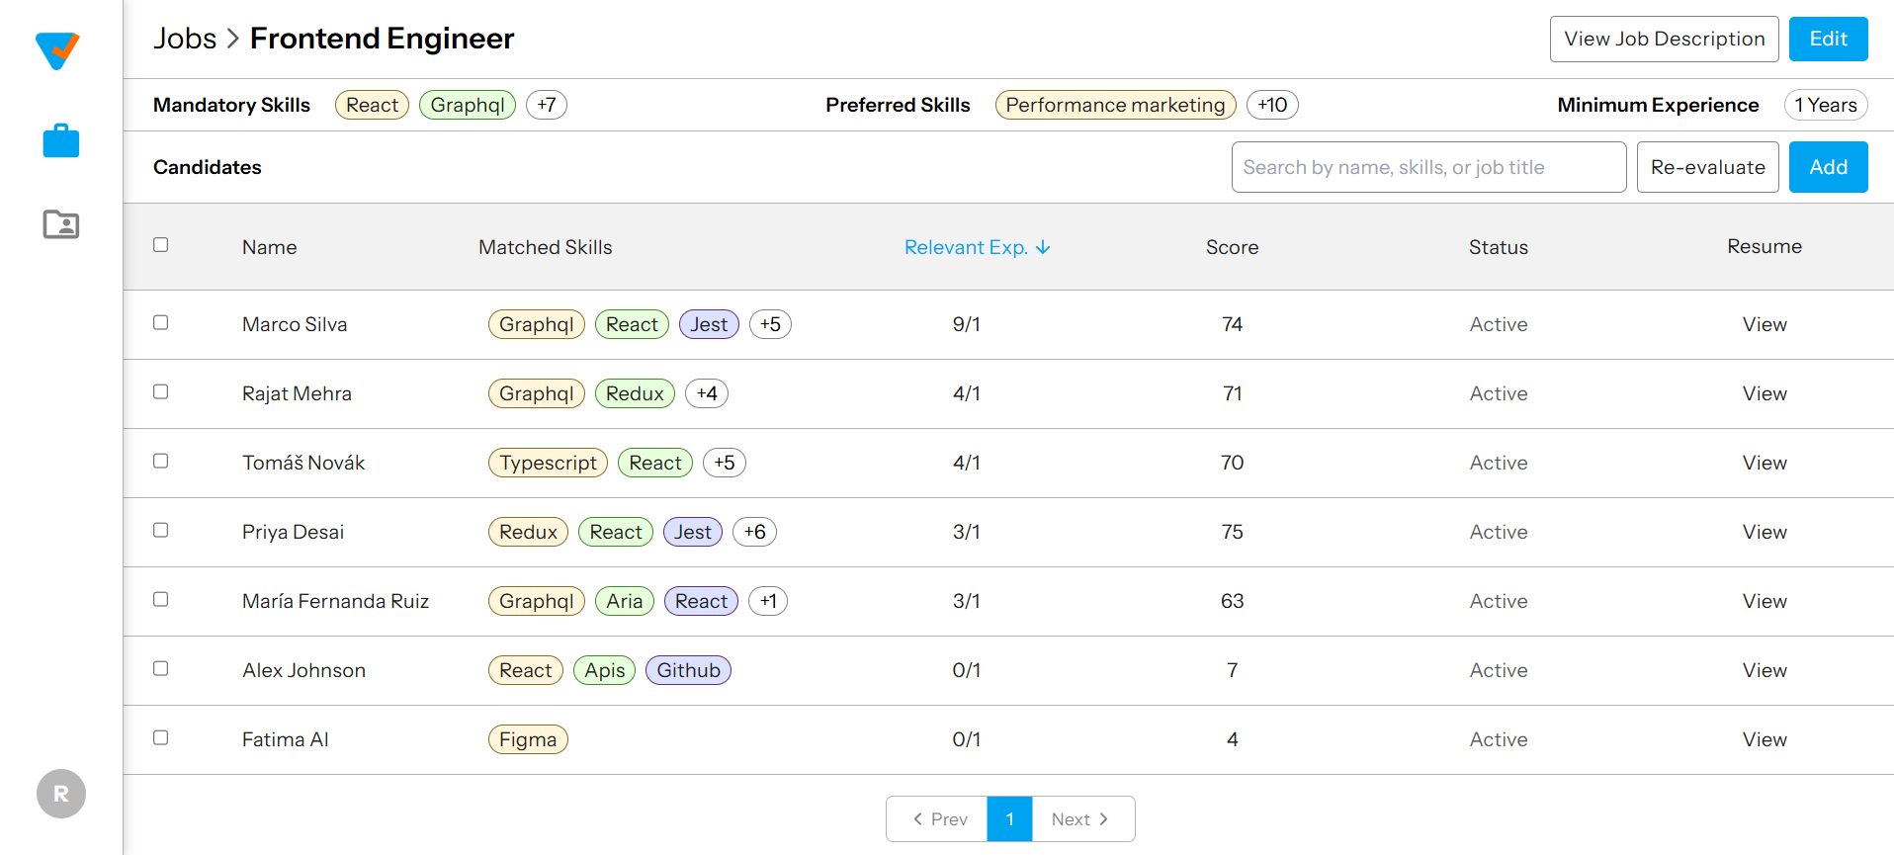The width and height of the screenshot is (1894, 855).
Task: Go to the Next page
Action: (x=1082, y=818)
